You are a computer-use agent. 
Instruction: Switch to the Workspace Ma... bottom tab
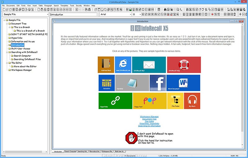(x=107, y=151)
